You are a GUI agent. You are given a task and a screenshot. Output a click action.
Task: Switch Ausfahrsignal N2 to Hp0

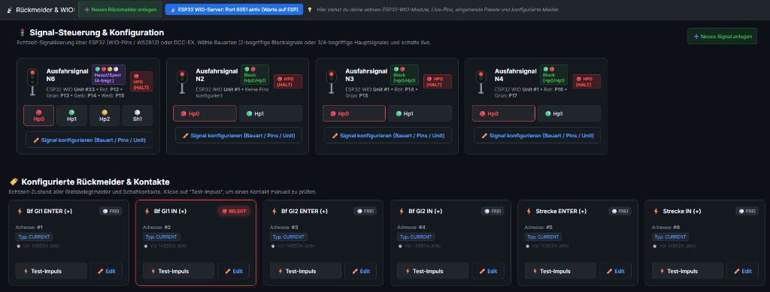(x=205, y=113)
